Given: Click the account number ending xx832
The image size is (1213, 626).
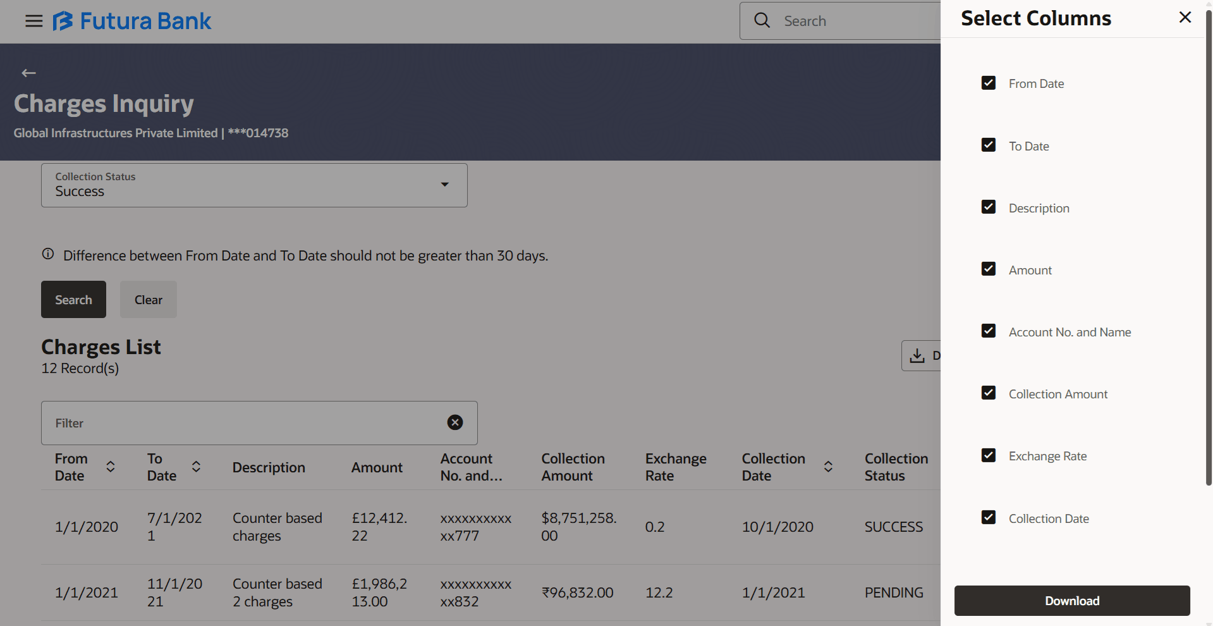Looking at the screenshot, I should tap(476, 592).
